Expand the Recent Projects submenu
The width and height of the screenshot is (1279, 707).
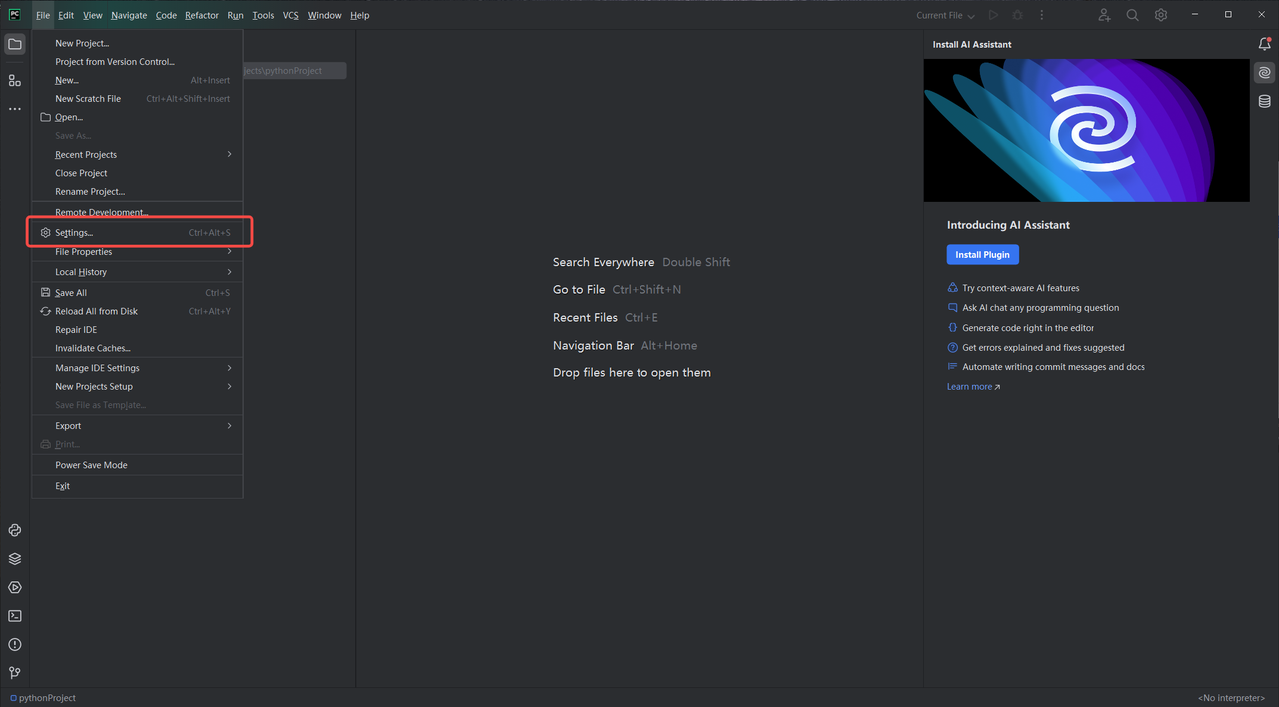pyautogui.click(x=138, y=155)
